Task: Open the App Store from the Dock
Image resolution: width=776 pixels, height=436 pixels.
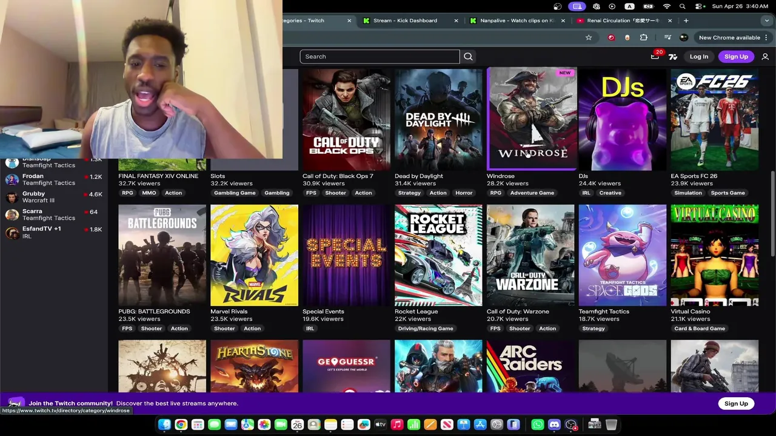Action: point(480,424)
